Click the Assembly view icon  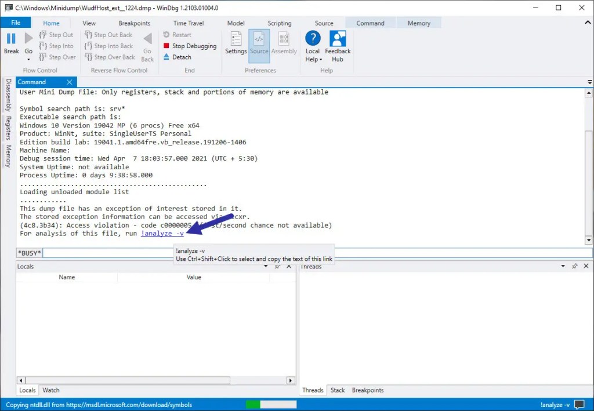tap(284, 45)
